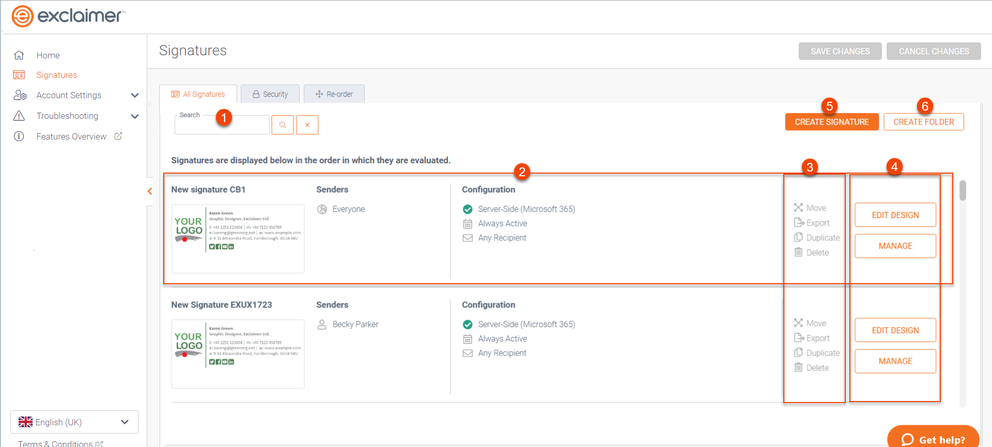The image size is (992, 447).
Task: Export the New signature CB1 signature
Action: click(x=812, y=223)
